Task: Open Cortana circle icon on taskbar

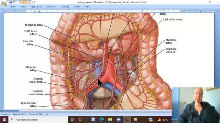Action: (x=72, y=120)
